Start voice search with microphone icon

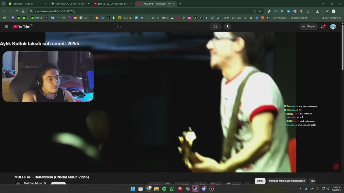point(228,27)
